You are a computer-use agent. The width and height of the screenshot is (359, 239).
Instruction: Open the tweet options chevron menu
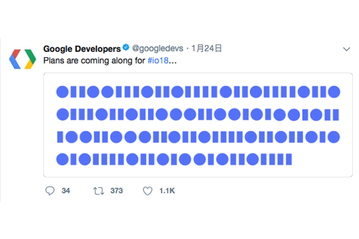346,48
